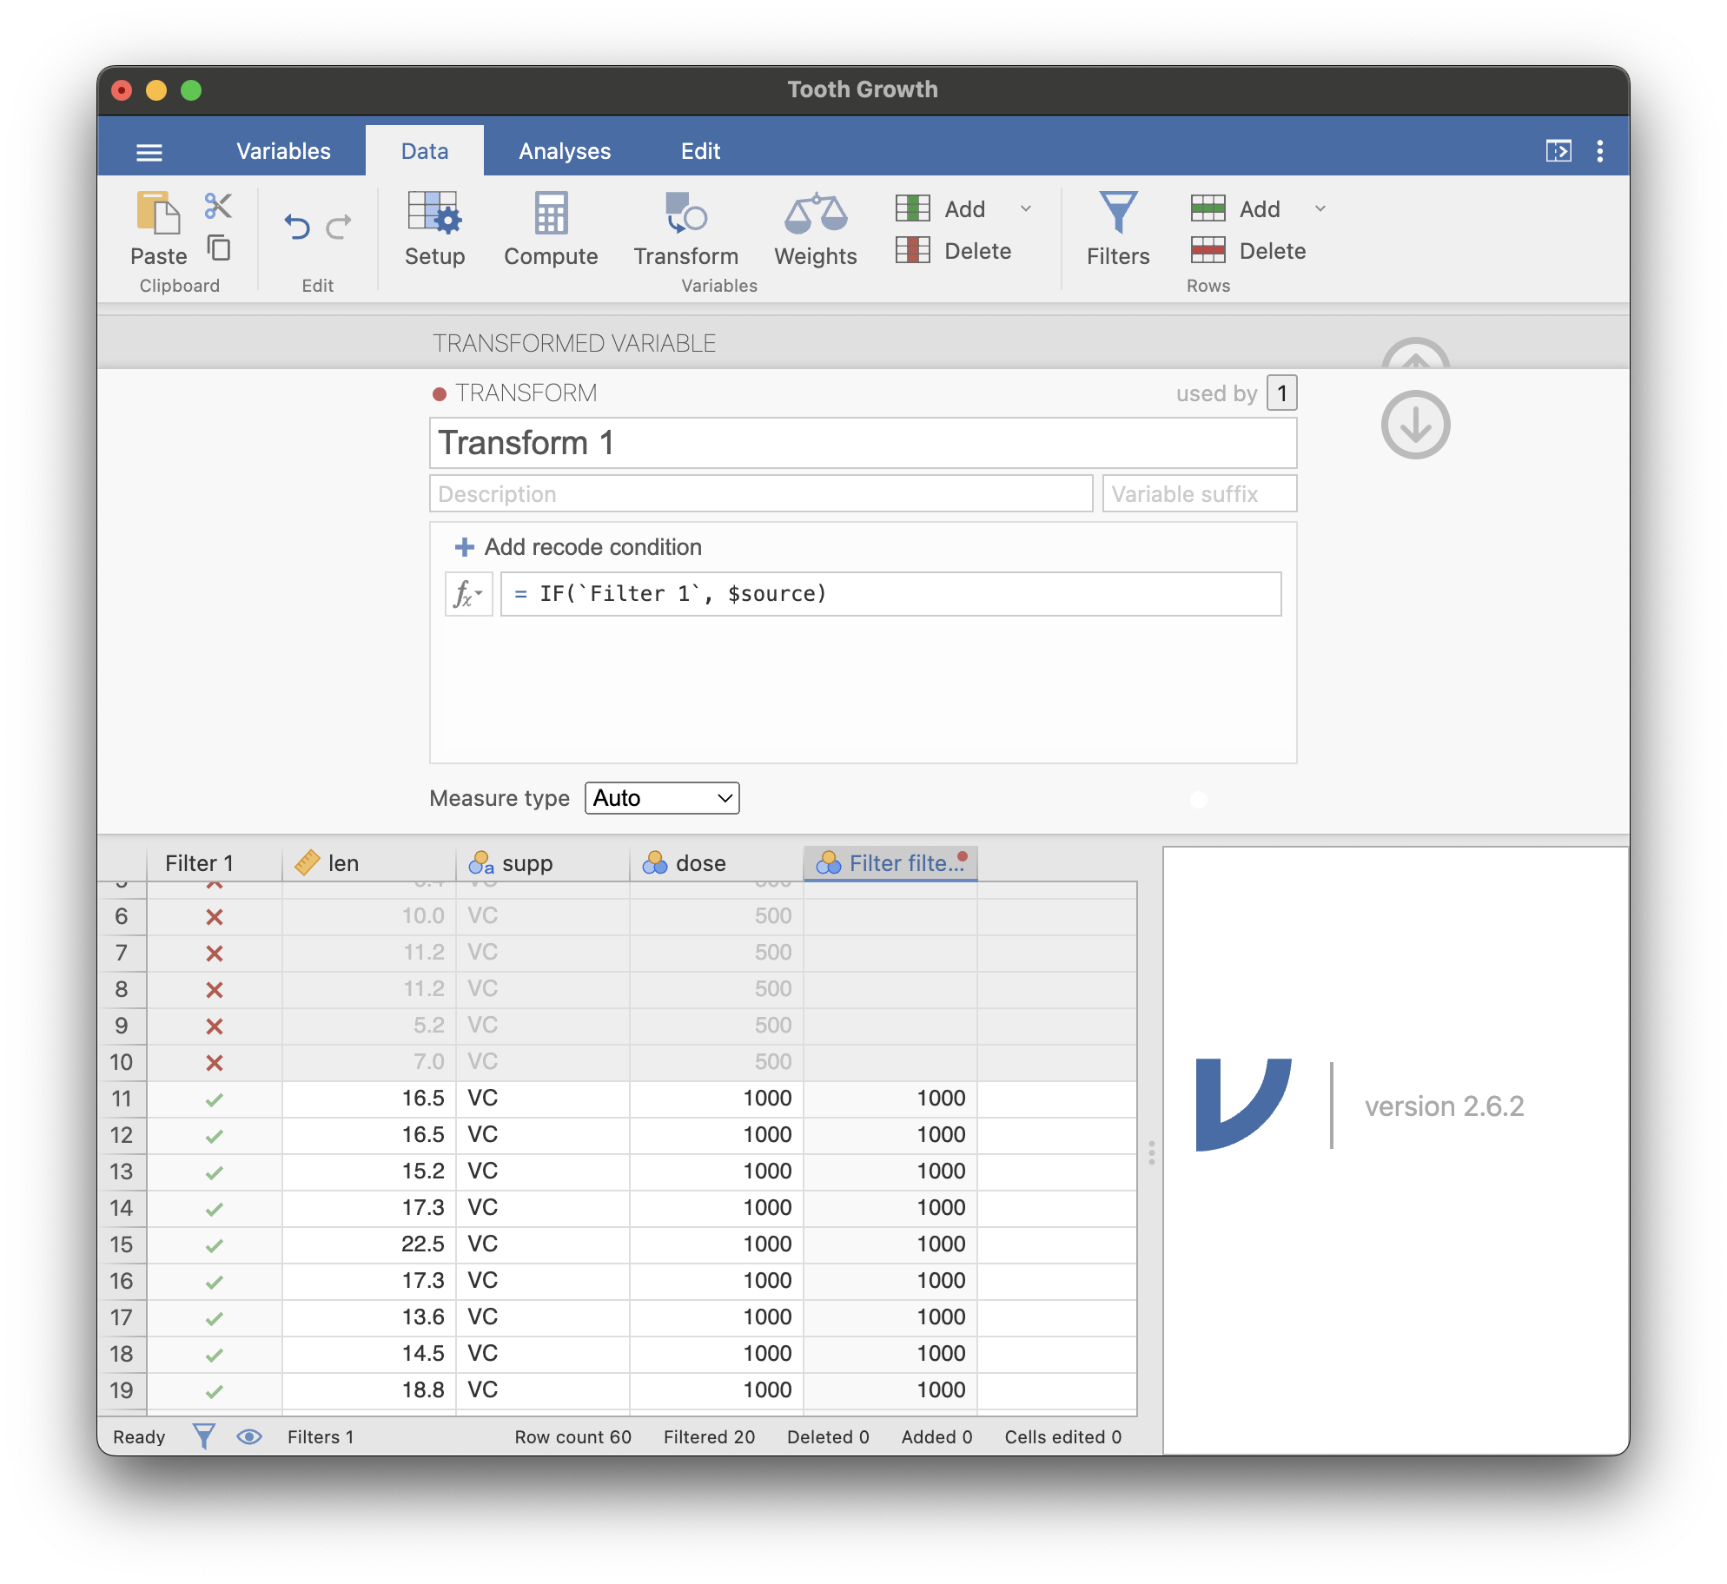Add a variable column
Image resolution: width=1727 pixels, height=1584 pixels.
[x=941, y=208]
